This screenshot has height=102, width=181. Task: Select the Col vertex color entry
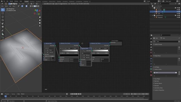165,73
